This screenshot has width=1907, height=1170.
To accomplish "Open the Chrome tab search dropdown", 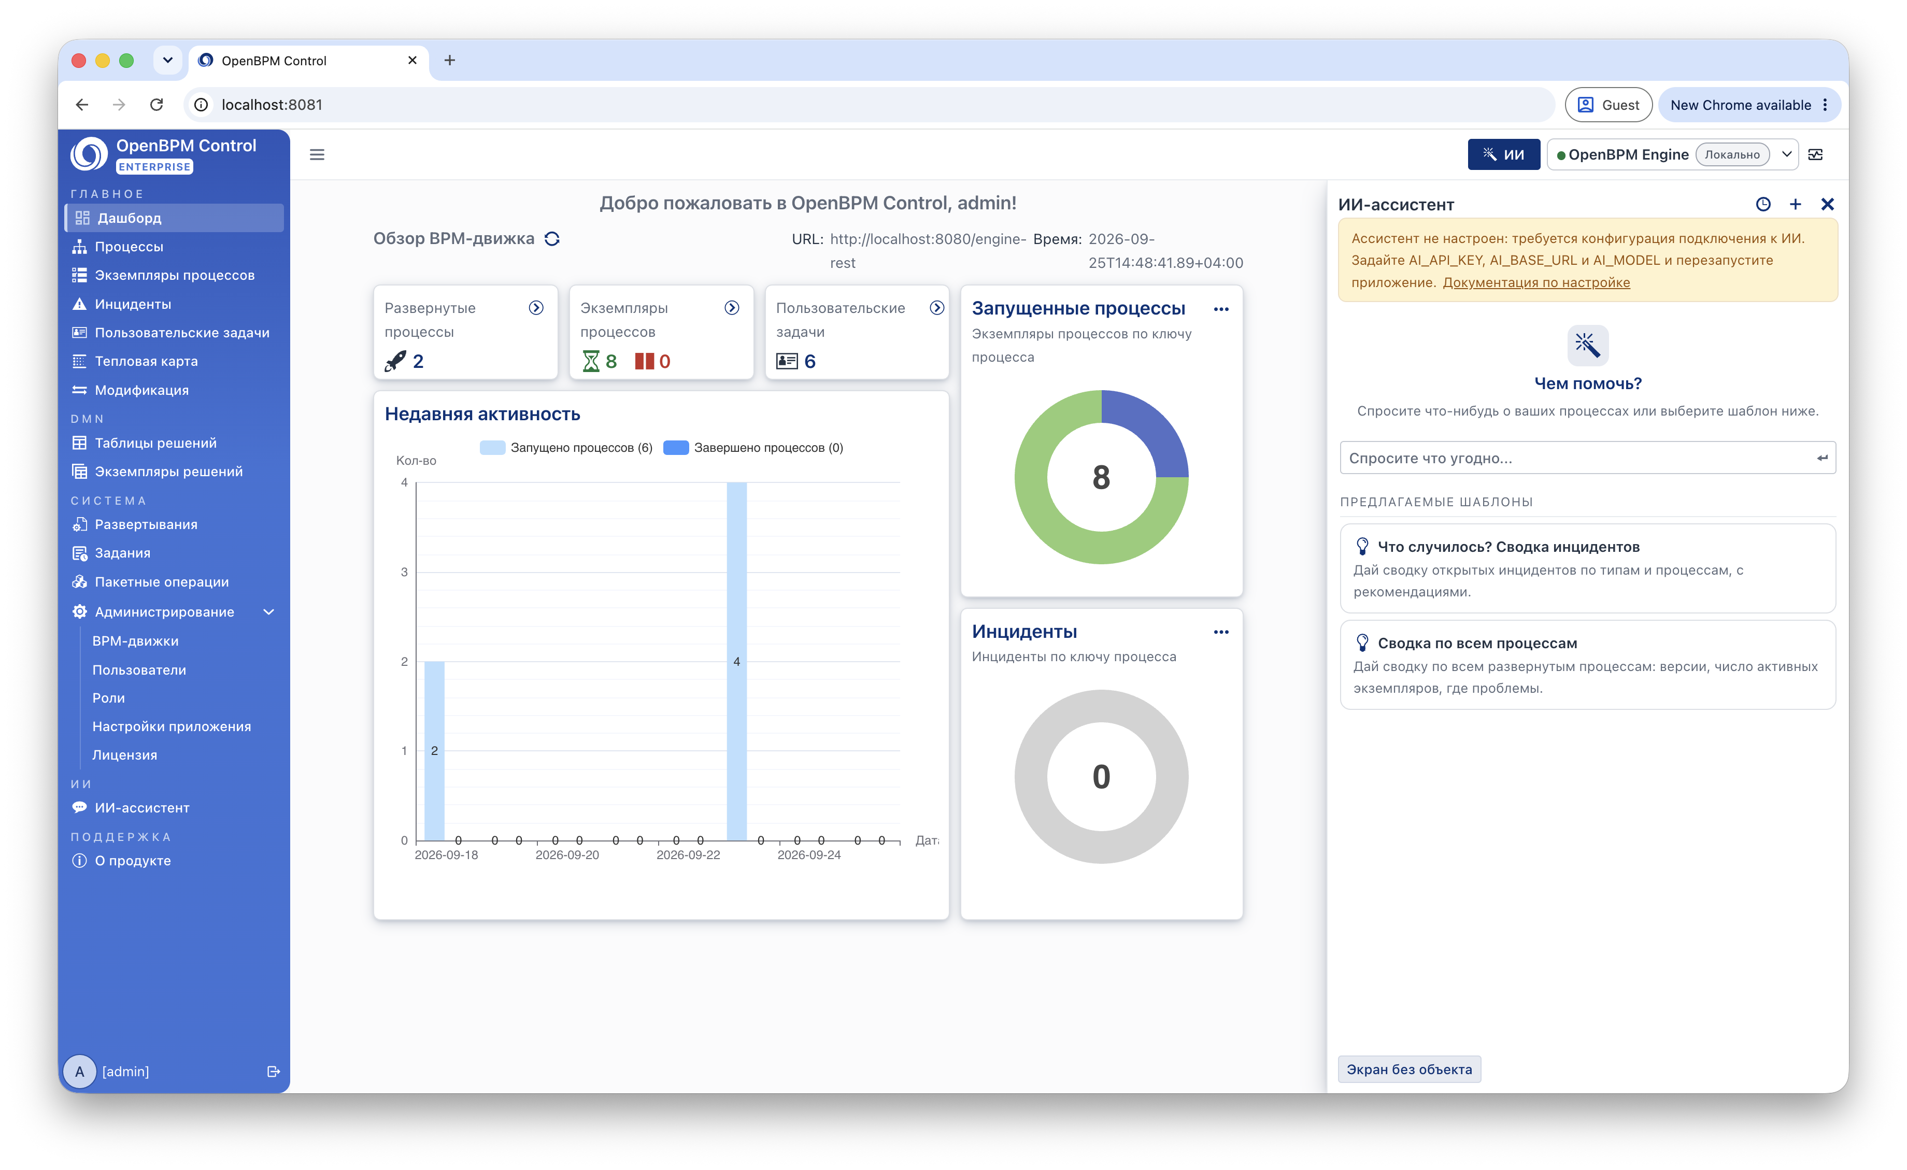I will point(167,60).
